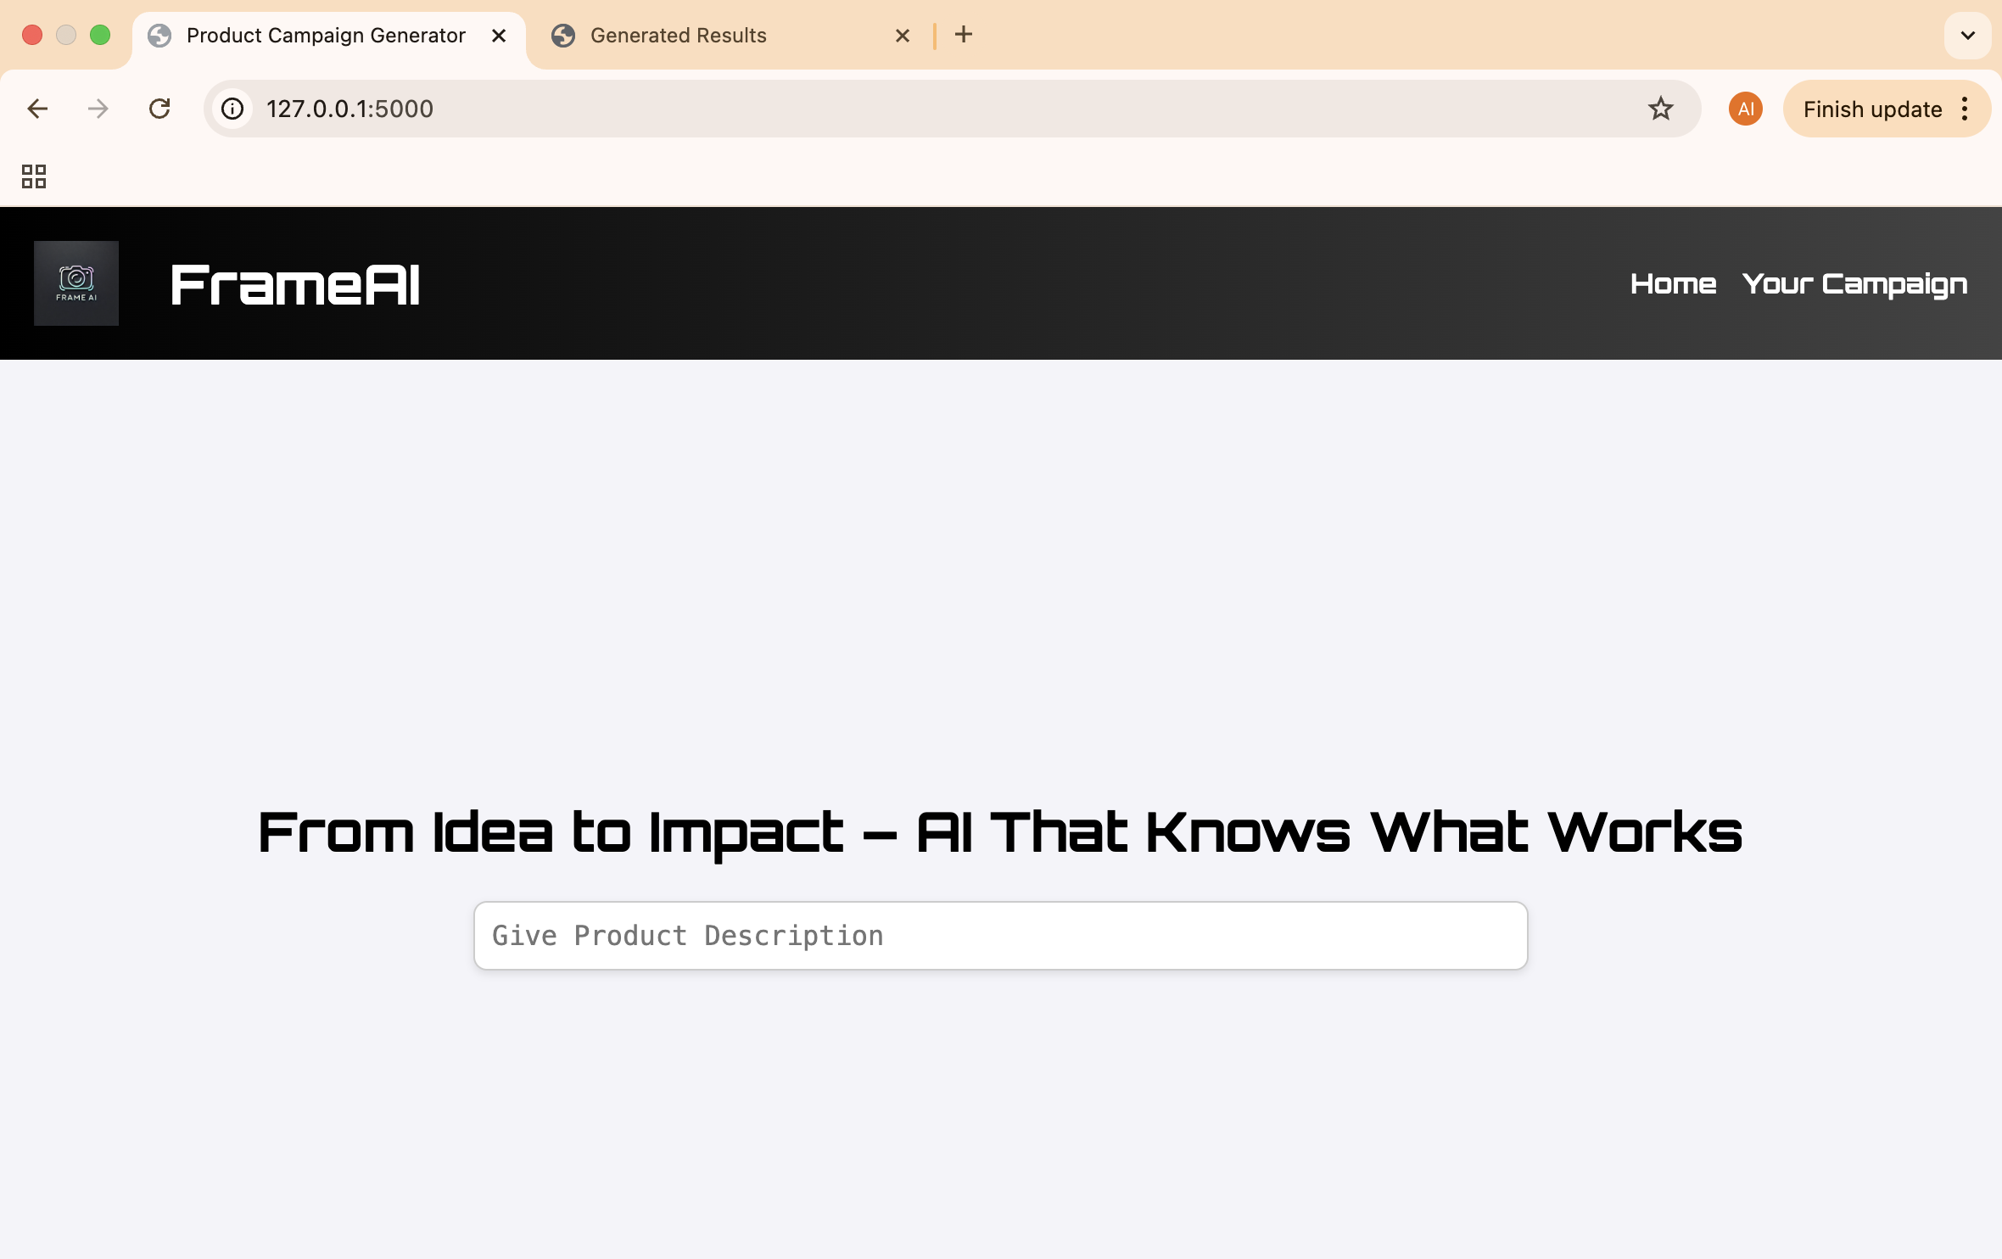This screenshot has width=2002, height=1259.
Task: Click the browser forward arrow
Action: pyautogui.click(x=98, y=109)
